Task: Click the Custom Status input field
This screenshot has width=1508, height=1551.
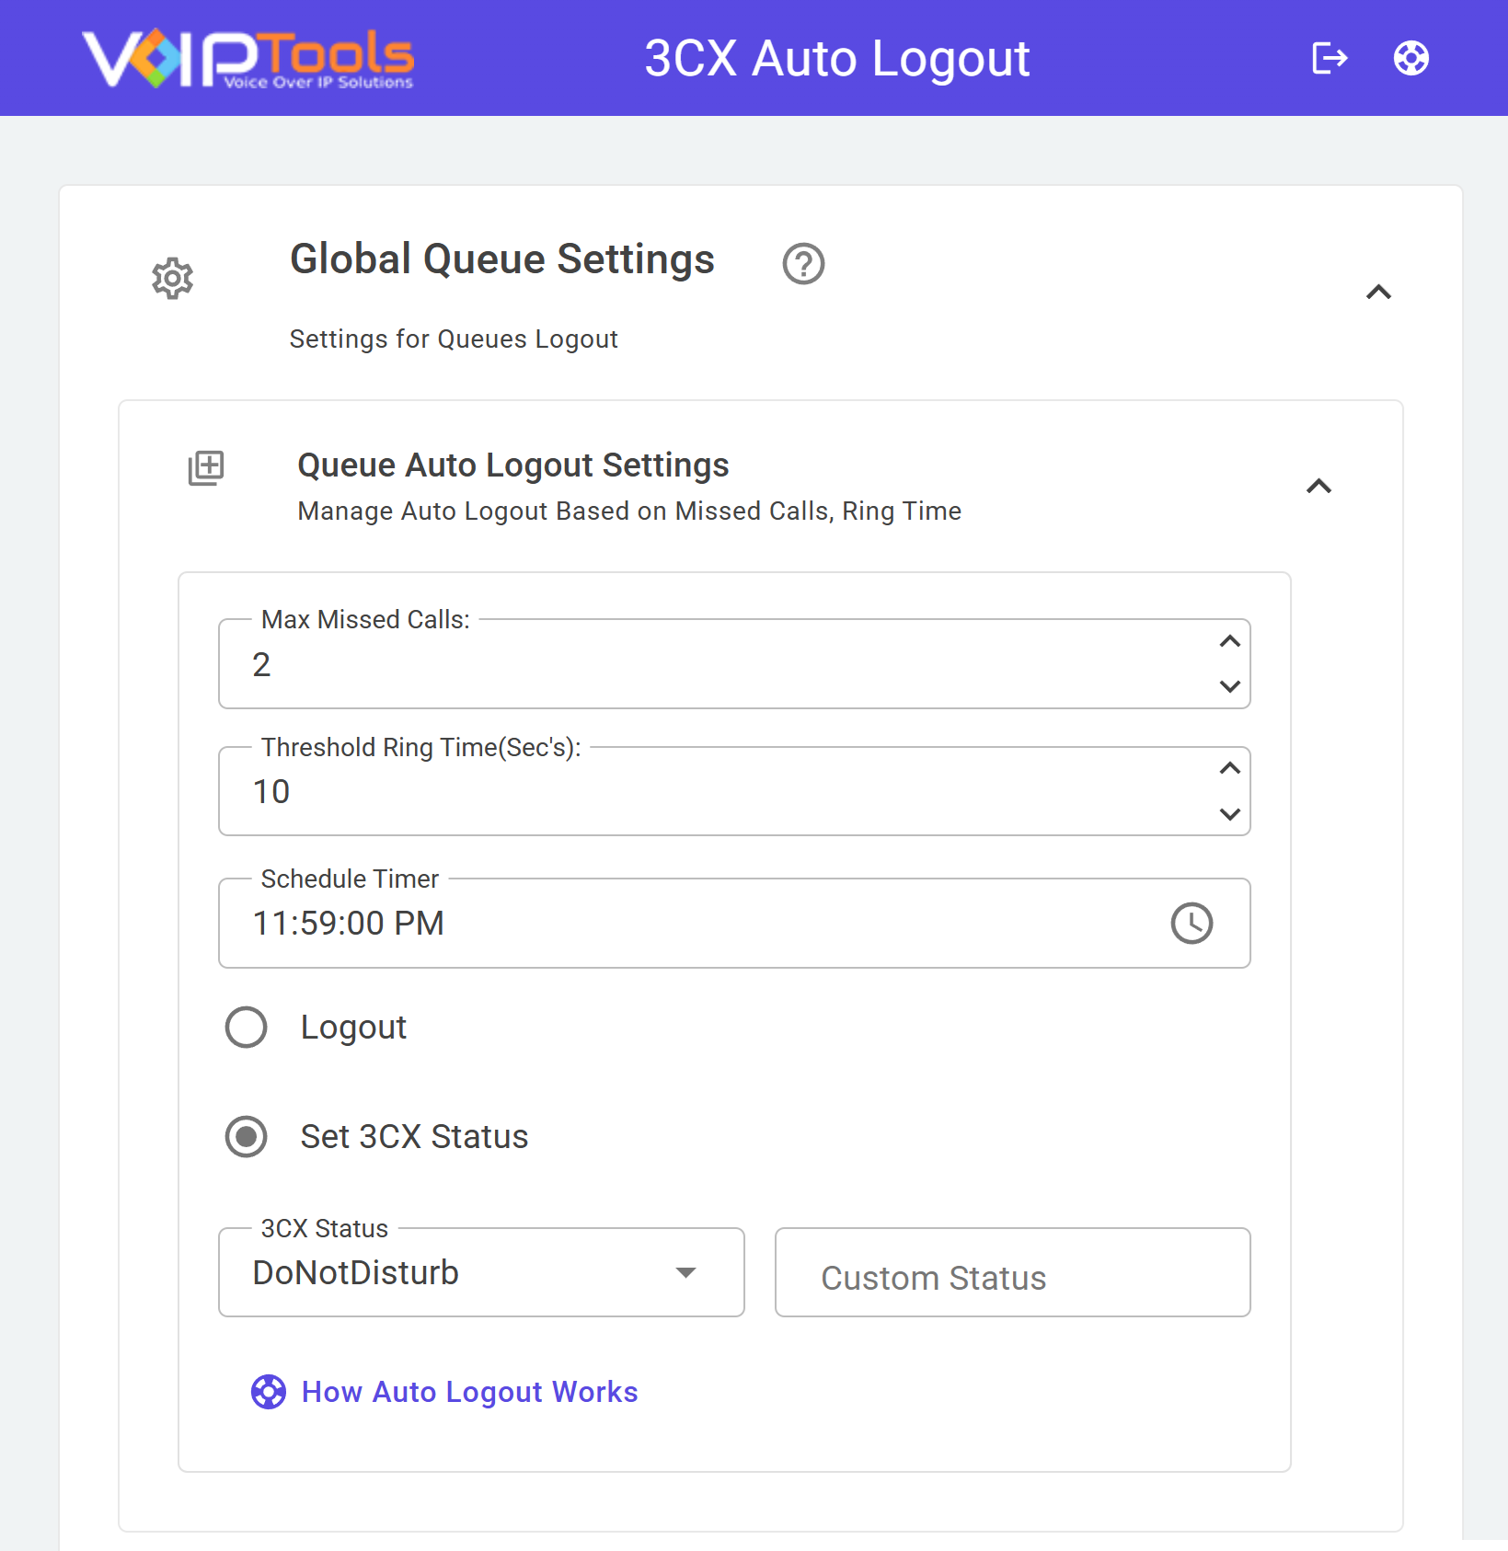Action: pos(1012,1272)
